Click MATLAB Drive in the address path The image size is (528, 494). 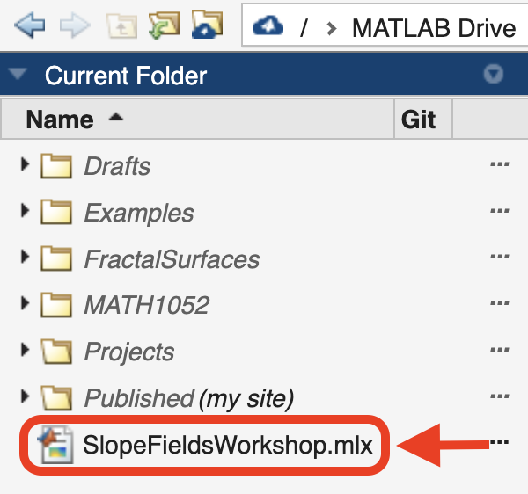click(x=434, y=28)
